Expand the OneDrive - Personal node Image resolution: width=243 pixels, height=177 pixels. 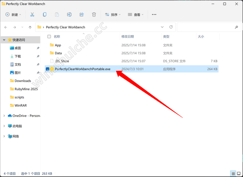tap(4, 116)
